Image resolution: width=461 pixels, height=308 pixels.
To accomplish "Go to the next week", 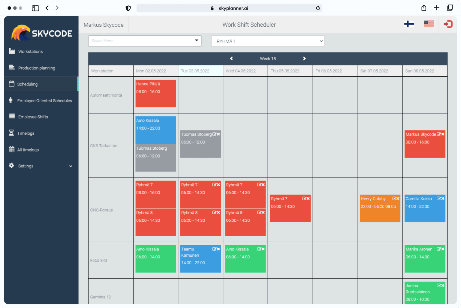I will click(x=304, y=58).
